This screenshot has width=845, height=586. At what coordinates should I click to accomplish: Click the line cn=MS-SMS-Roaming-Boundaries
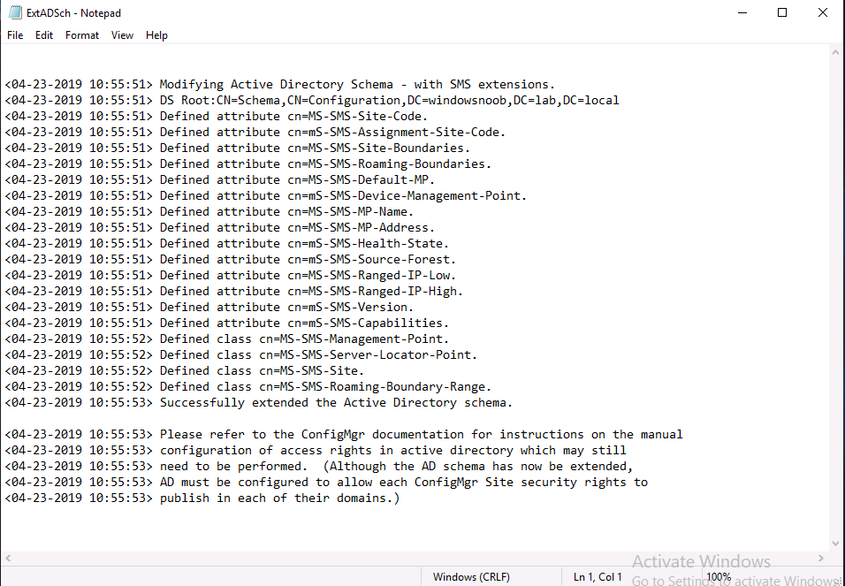[247, 164]
